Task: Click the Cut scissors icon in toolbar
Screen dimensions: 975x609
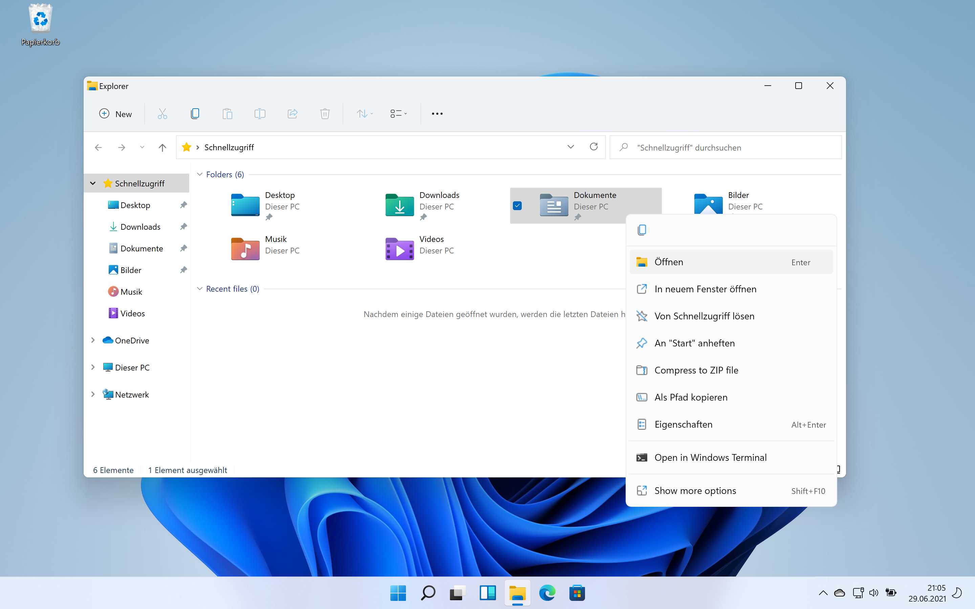Action: coord(162,114)
